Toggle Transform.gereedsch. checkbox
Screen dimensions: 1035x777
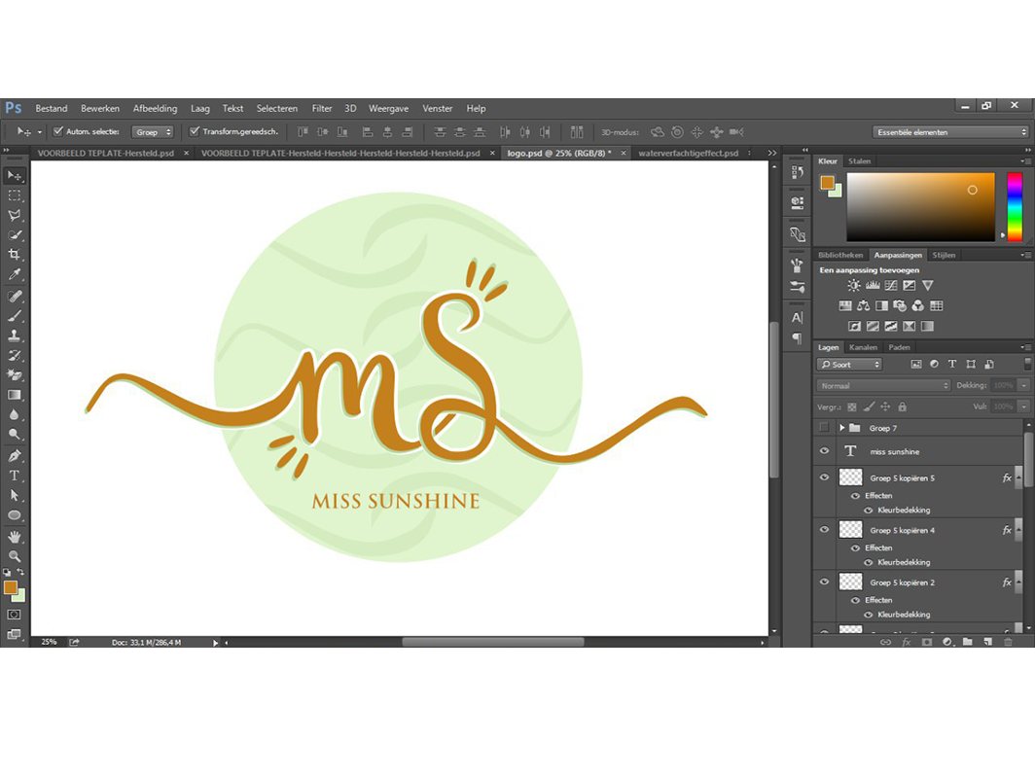click(195, 131)
